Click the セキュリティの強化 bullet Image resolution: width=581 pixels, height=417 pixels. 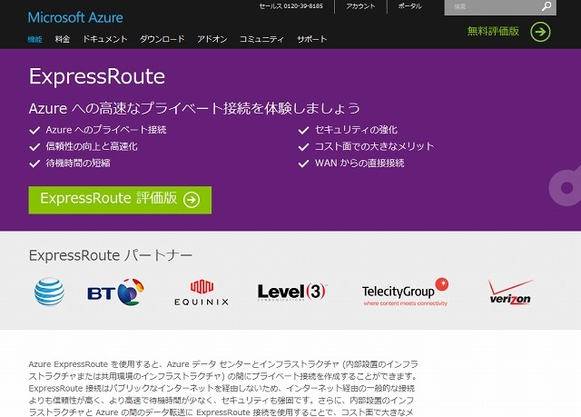[356, 130]
